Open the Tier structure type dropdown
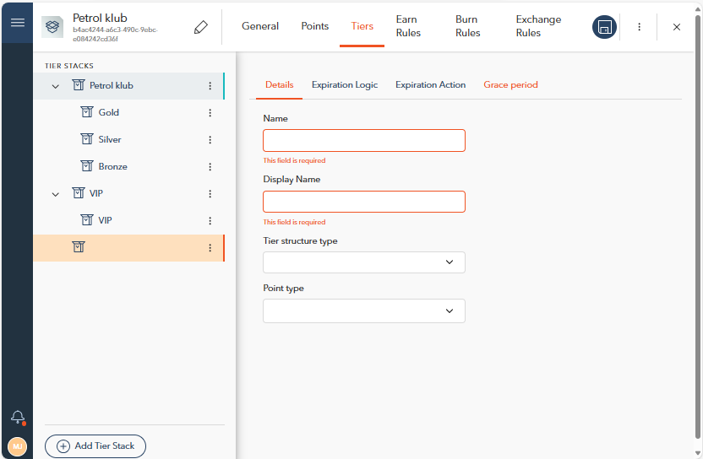Viewport: 703px width, 459px height. click(x=364, y=262)
